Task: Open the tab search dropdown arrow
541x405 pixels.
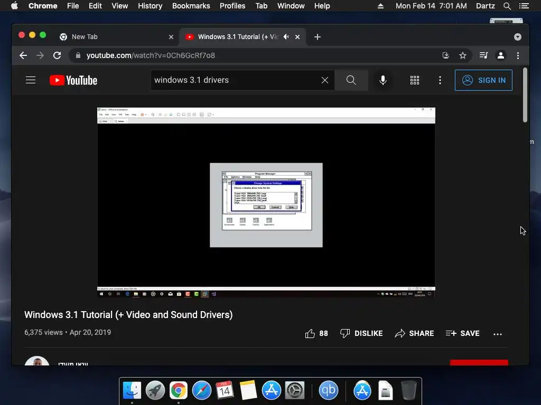Action: [518, 37]
